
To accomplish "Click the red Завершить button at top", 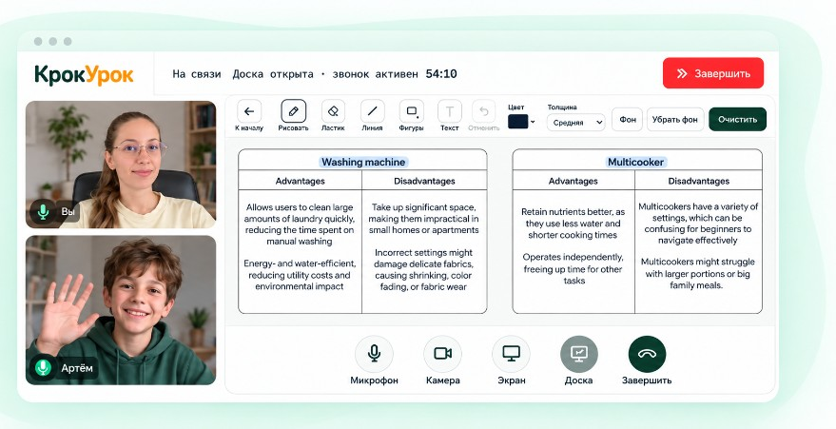I will [713, 73].
